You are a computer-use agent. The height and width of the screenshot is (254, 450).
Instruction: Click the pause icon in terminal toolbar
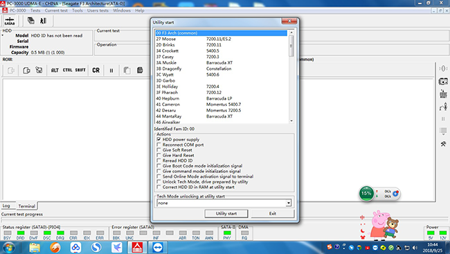111,71
